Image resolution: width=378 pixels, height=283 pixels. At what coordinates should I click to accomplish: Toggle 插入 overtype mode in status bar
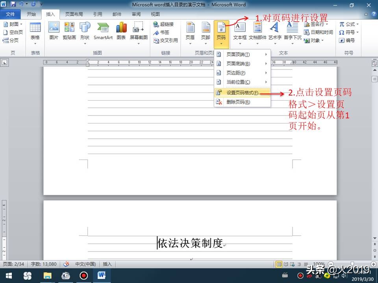pos(107,264)
